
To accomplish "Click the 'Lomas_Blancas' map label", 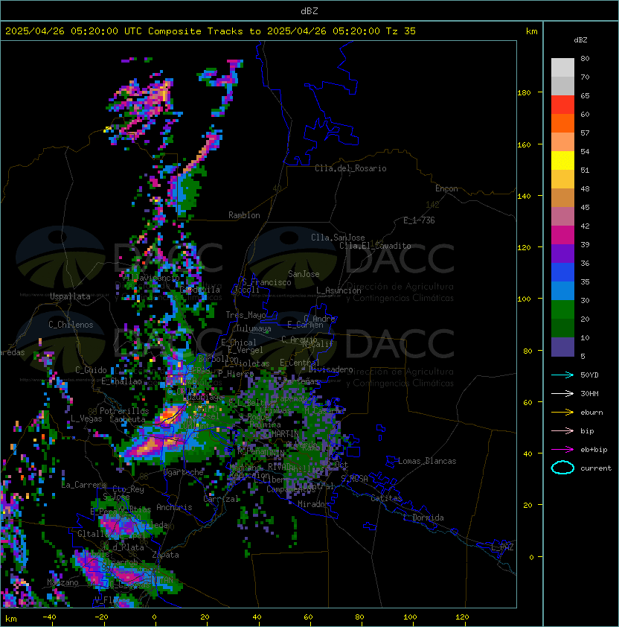I will tap(427, 461).
